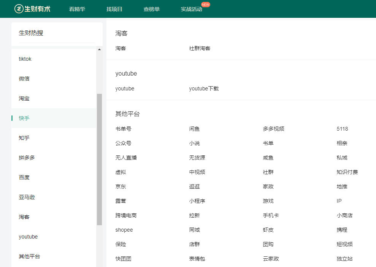
Task: Click the 无货源 keyword
Action: pos(197,158)
